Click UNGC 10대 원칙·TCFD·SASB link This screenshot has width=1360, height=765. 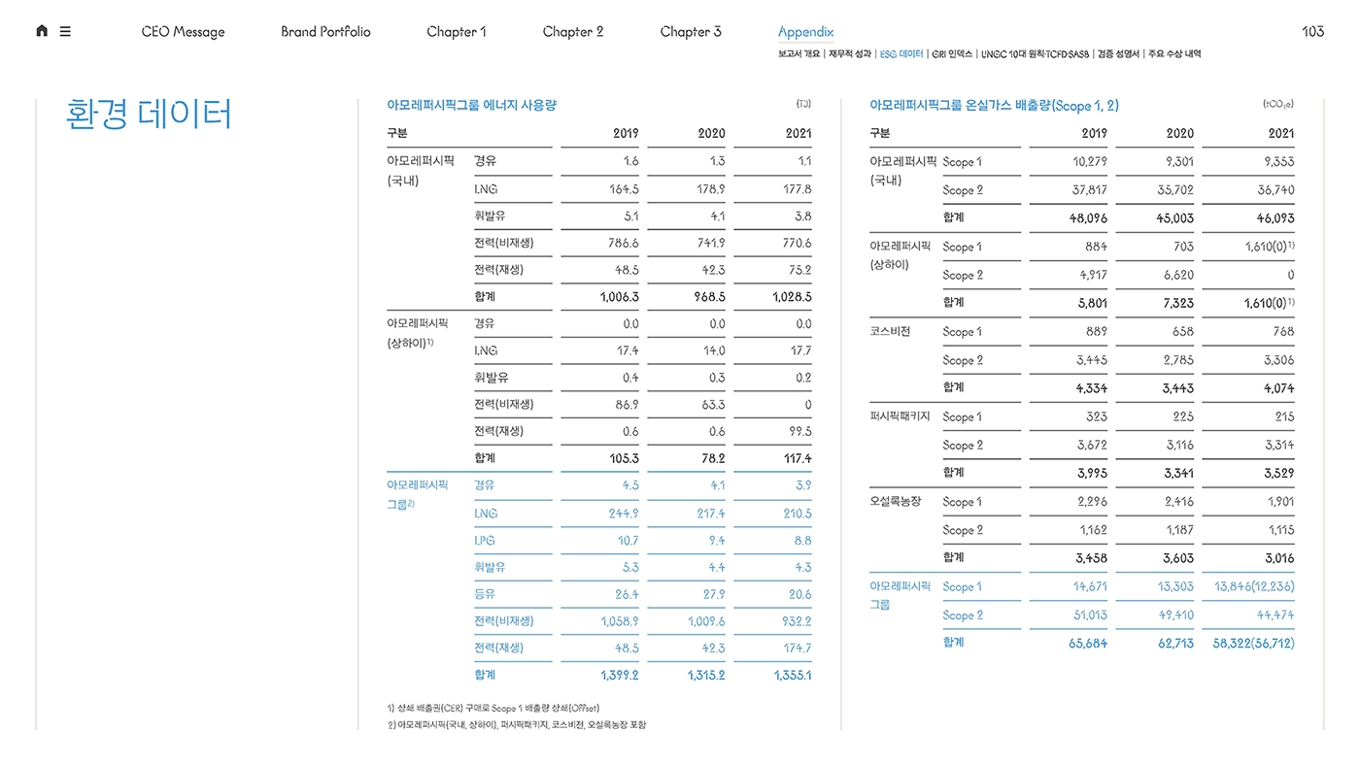coord(1035,54)
